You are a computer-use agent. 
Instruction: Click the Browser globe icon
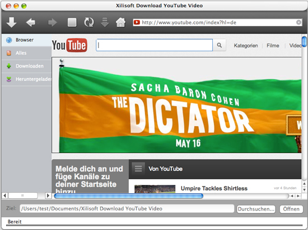9,40
